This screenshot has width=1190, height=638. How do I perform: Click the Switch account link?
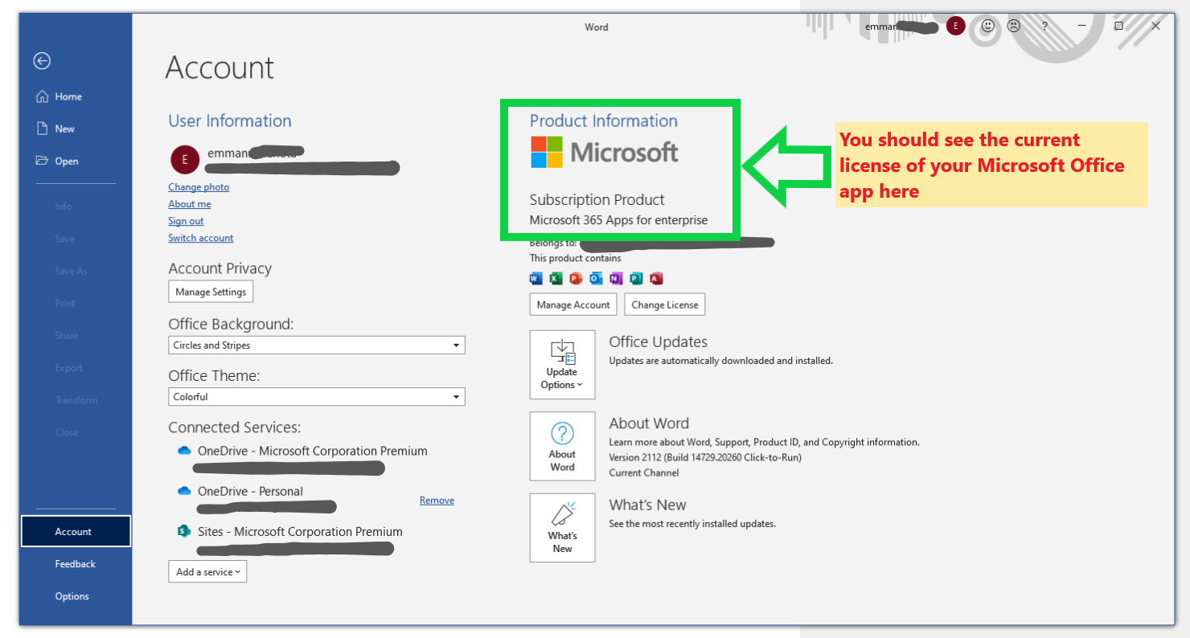pos(201,238)
